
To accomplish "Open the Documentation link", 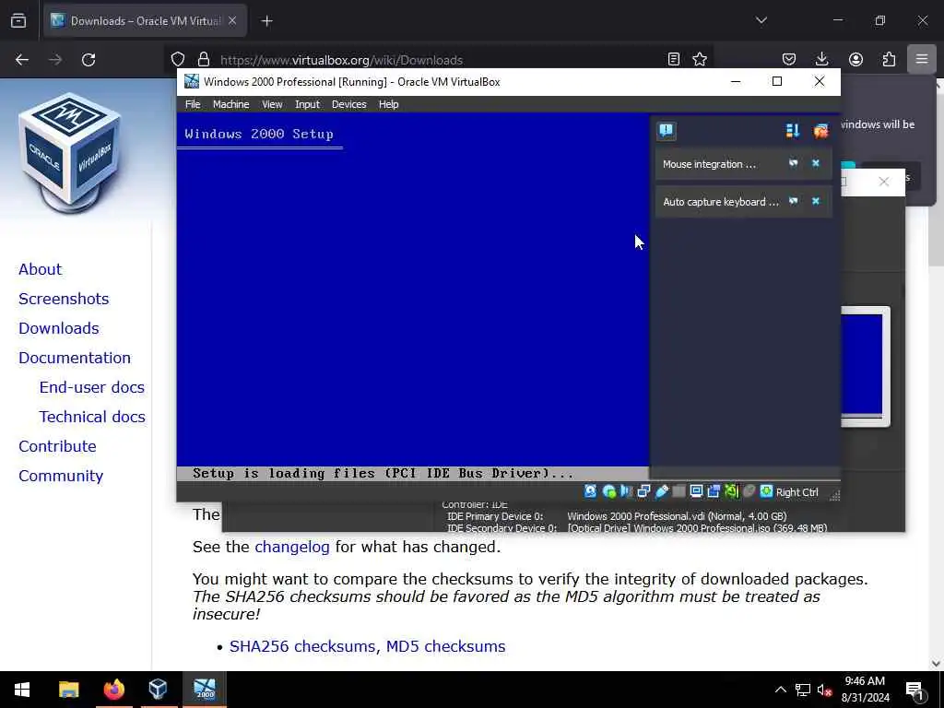I will click(75, 358).
